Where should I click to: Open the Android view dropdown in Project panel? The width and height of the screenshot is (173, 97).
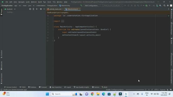coord(10,9)
